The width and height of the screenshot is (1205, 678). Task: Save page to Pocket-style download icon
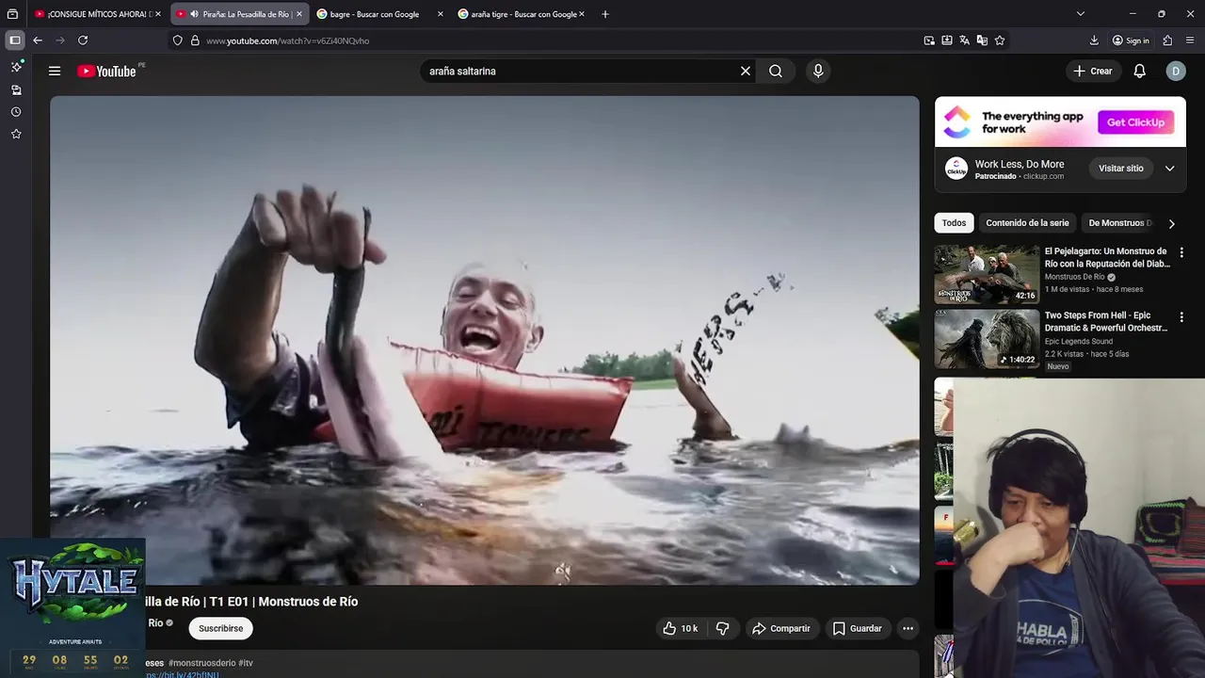[947, 40]
